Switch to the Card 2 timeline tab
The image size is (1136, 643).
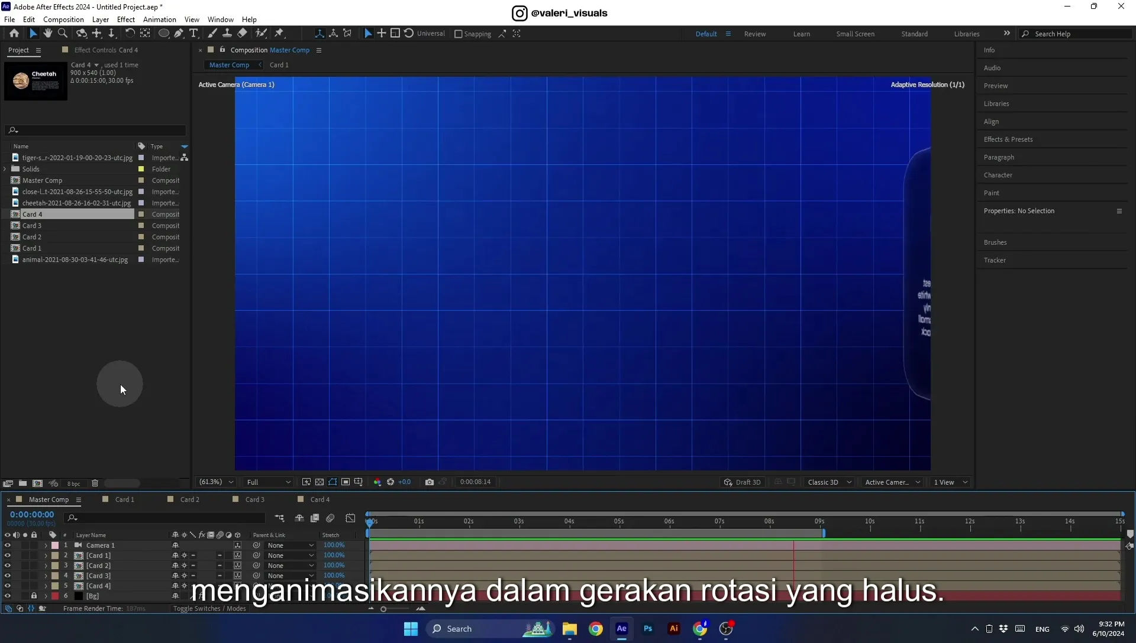[x=190, y=499]
